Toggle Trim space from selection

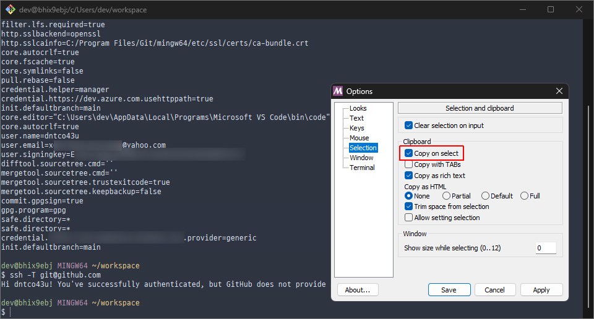pyautogui.click(x=408, y=206)
